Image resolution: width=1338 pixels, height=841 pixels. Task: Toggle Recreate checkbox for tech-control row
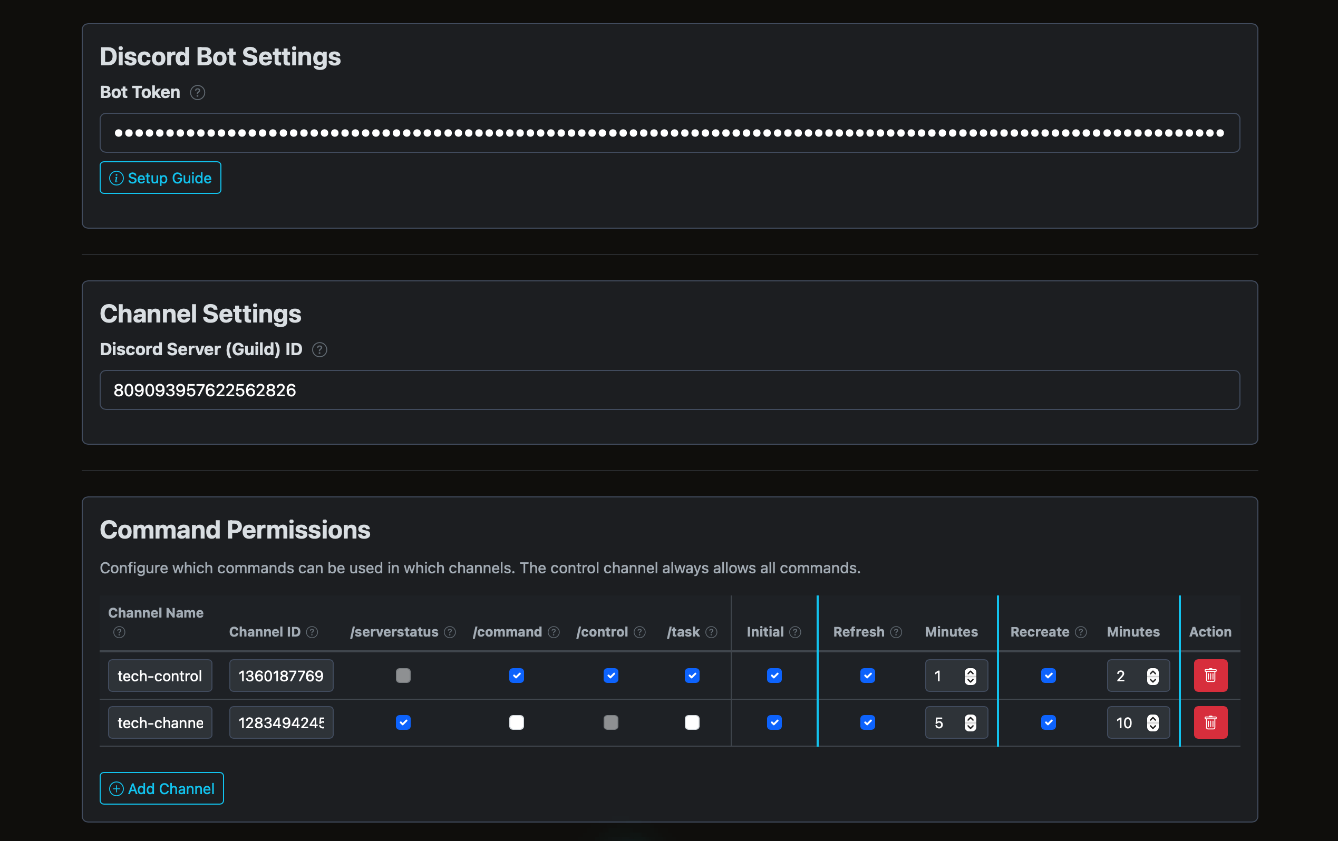click(1049, 676)
